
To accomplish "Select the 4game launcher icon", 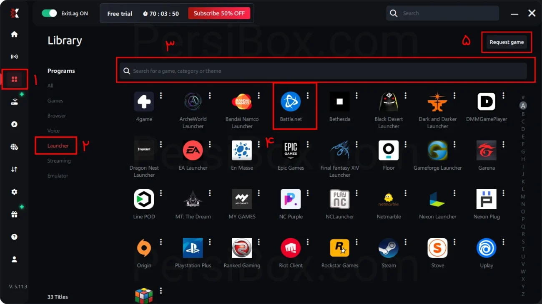I will coord(144,101).
